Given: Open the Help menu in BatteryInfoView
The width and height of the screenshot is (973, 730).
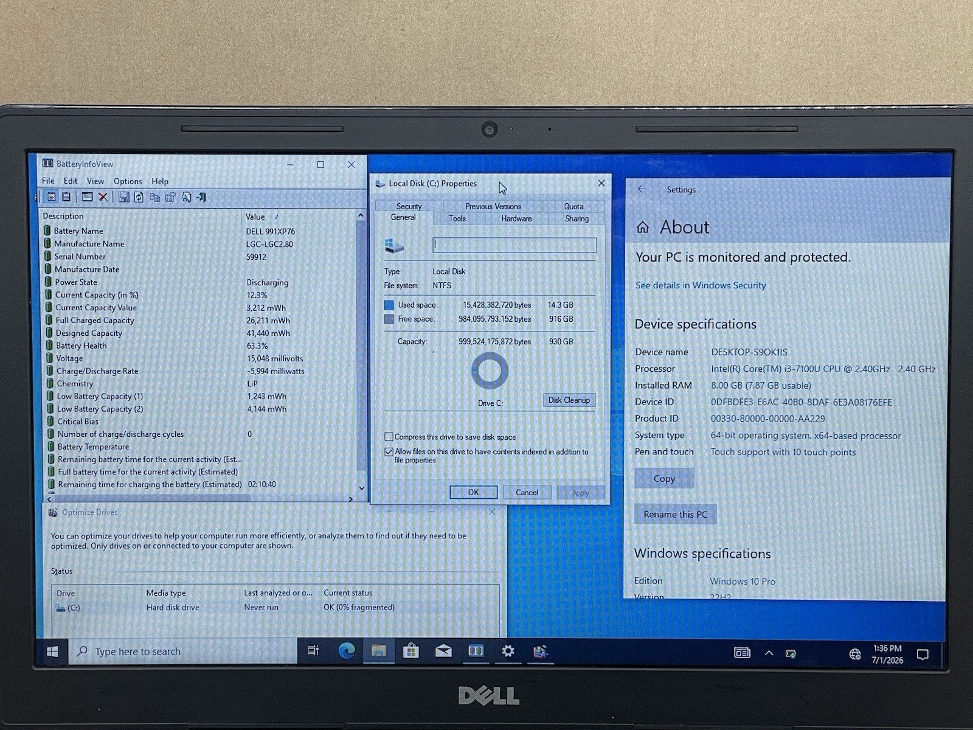Looking at the screenshot, I should coord(160,181).
